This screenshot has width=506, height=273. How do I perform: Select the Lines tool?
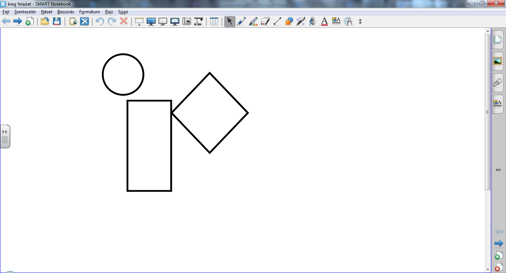[x=277, y=21]
